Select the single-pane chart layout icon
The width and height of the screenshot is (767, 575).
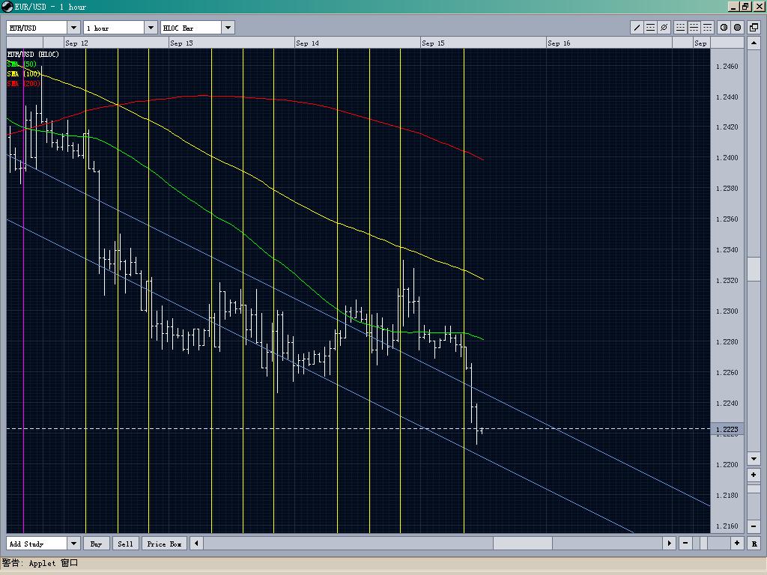click(679, 27)
